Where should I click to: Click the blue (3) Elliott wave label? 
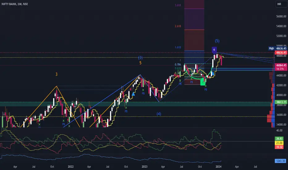click(x=140, y=58)
